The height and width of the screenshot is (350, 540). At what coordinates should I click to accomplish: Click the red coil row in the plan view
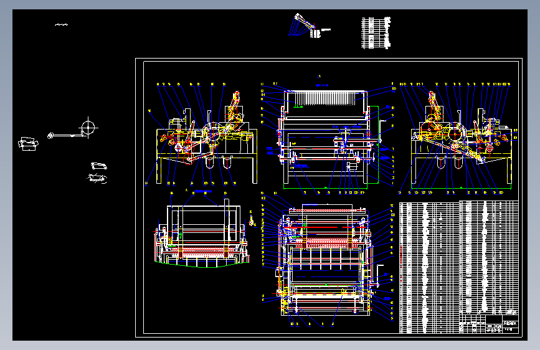click(326, 242)
